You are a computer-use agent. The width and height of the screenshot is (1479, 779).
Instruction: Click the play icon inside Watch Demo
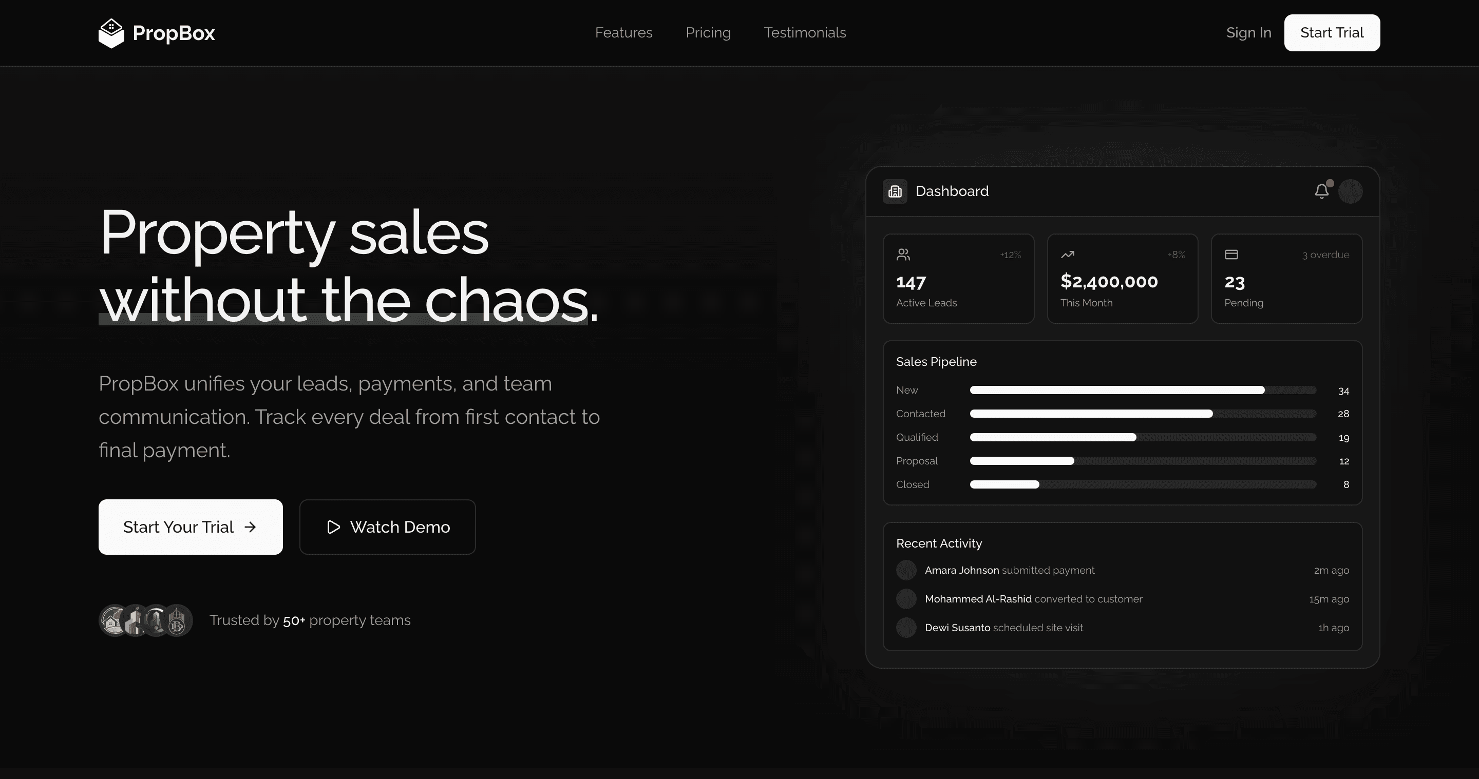333,527
